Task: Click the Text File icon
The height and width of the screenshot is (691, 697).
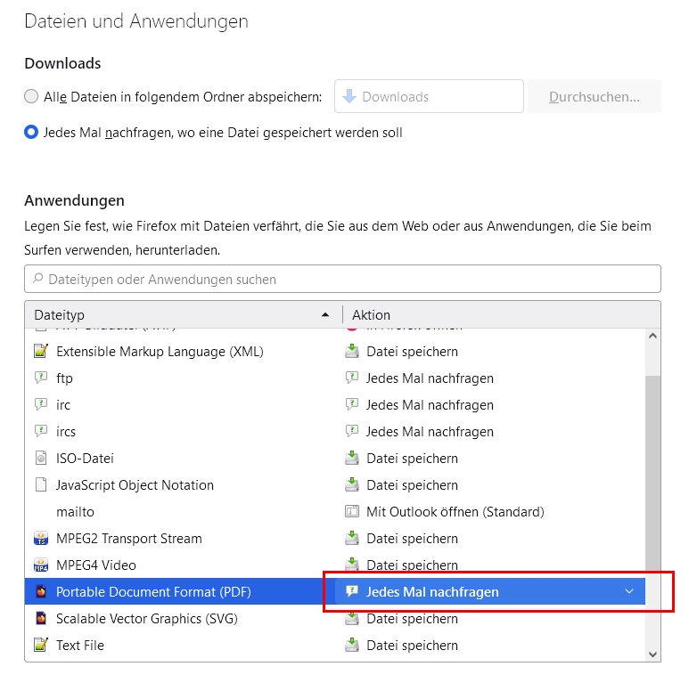Action: [40, 646]
